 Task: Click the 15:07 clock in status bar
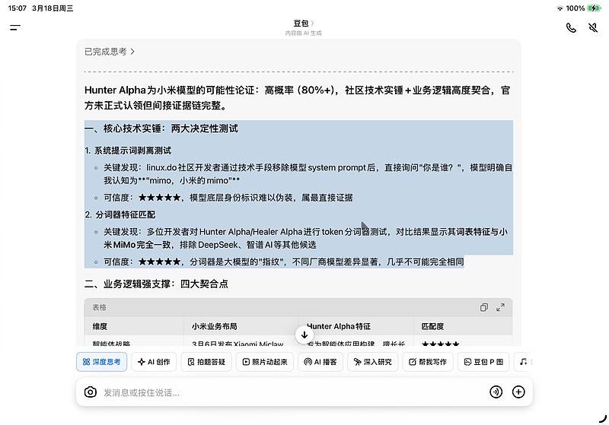[17, 8]
